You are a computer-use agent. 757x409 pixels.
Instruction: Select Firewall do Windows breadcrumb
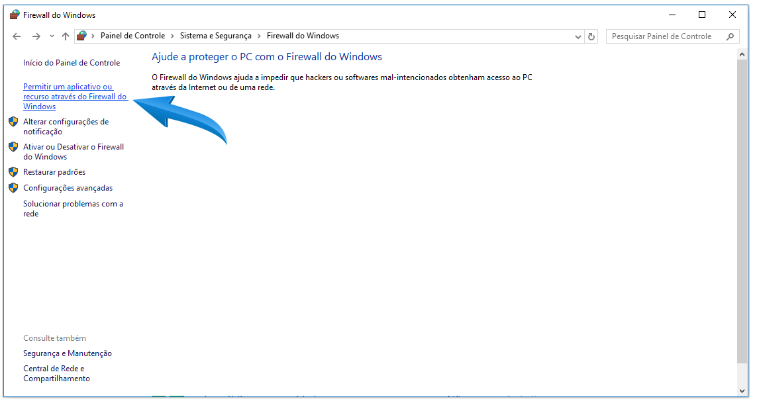pos(303,36)
